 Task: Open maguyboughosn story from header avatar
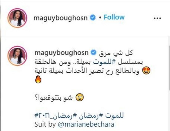tap(17, 18)
